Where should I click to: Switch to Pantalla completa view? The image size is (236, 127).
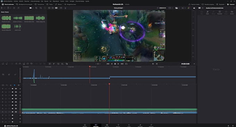[x=208, y=4]
